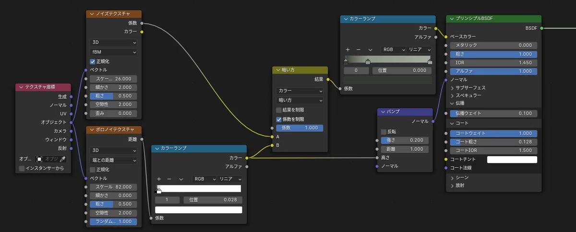Image resolution: width=576 pixels, height=232 pixels.
Task: Click the IOR 1.450 field
Action: pyautogui.click(x=493, y=63)
